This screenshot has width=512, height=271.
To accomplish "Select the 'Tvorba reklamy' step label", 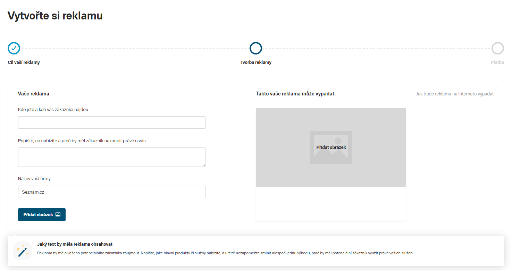I will 256,62.
